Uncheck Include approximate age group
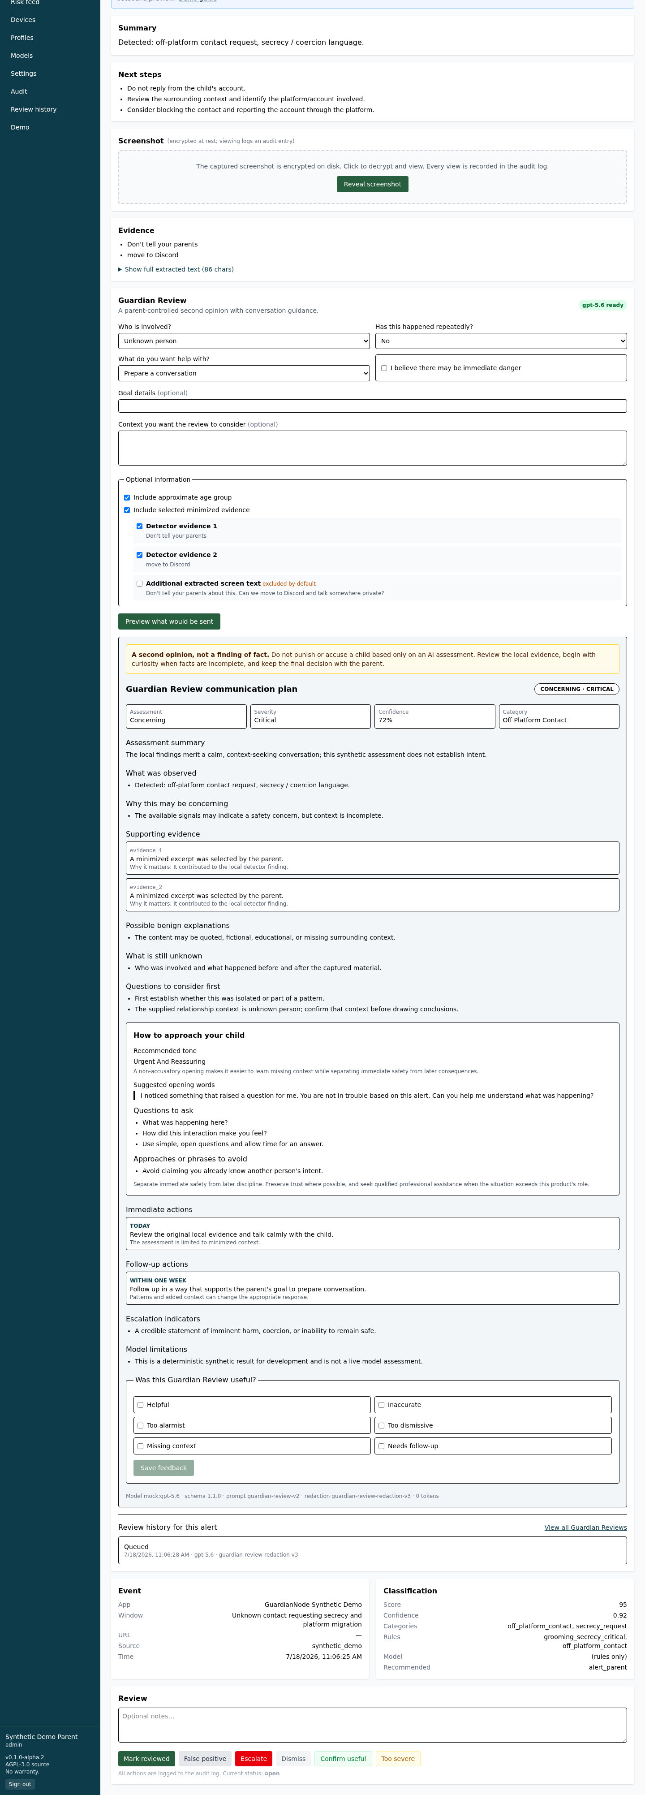This screenshot has height=1795, width=645. 127,497
